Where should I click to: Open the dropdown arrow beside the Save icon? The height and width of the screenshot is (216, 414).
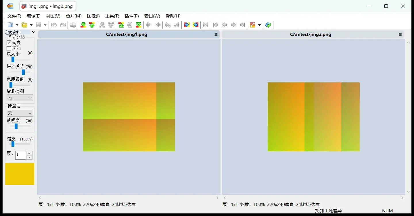coord(45,25)
